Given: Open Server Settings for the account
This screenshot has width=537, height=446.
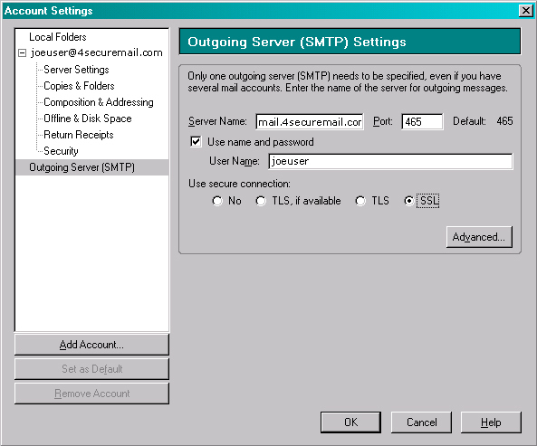Looking at the screenshot, I should point(76,70).
